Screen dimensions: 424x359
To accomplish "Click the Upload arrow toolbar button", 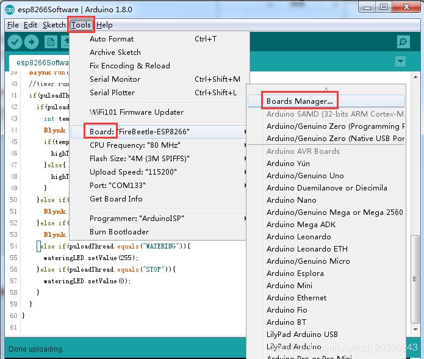I will pyautogui.click(x=32, y=42).
